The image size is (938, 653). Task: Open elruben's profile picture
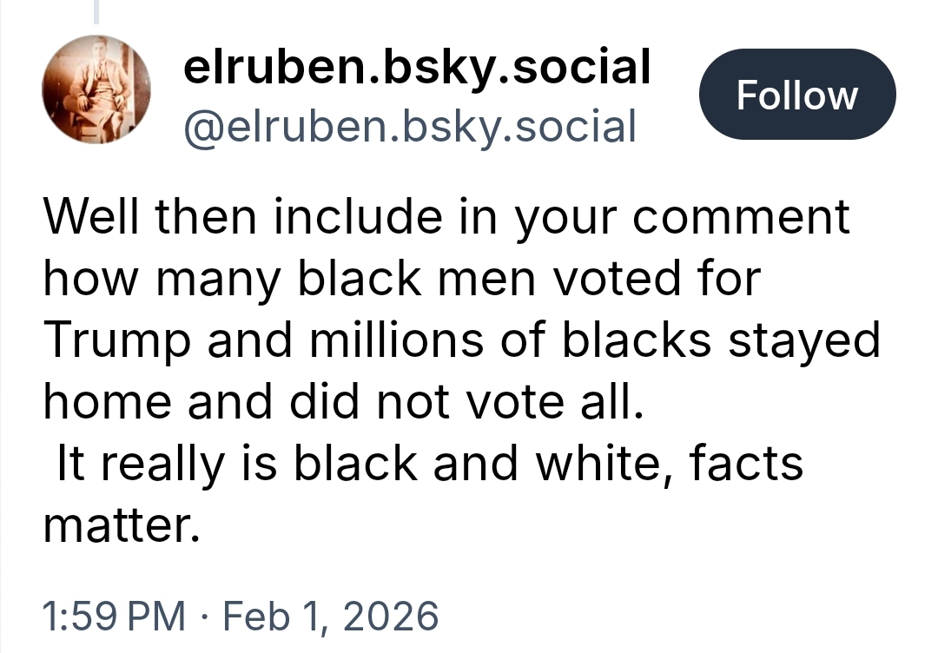coord(96,90)
